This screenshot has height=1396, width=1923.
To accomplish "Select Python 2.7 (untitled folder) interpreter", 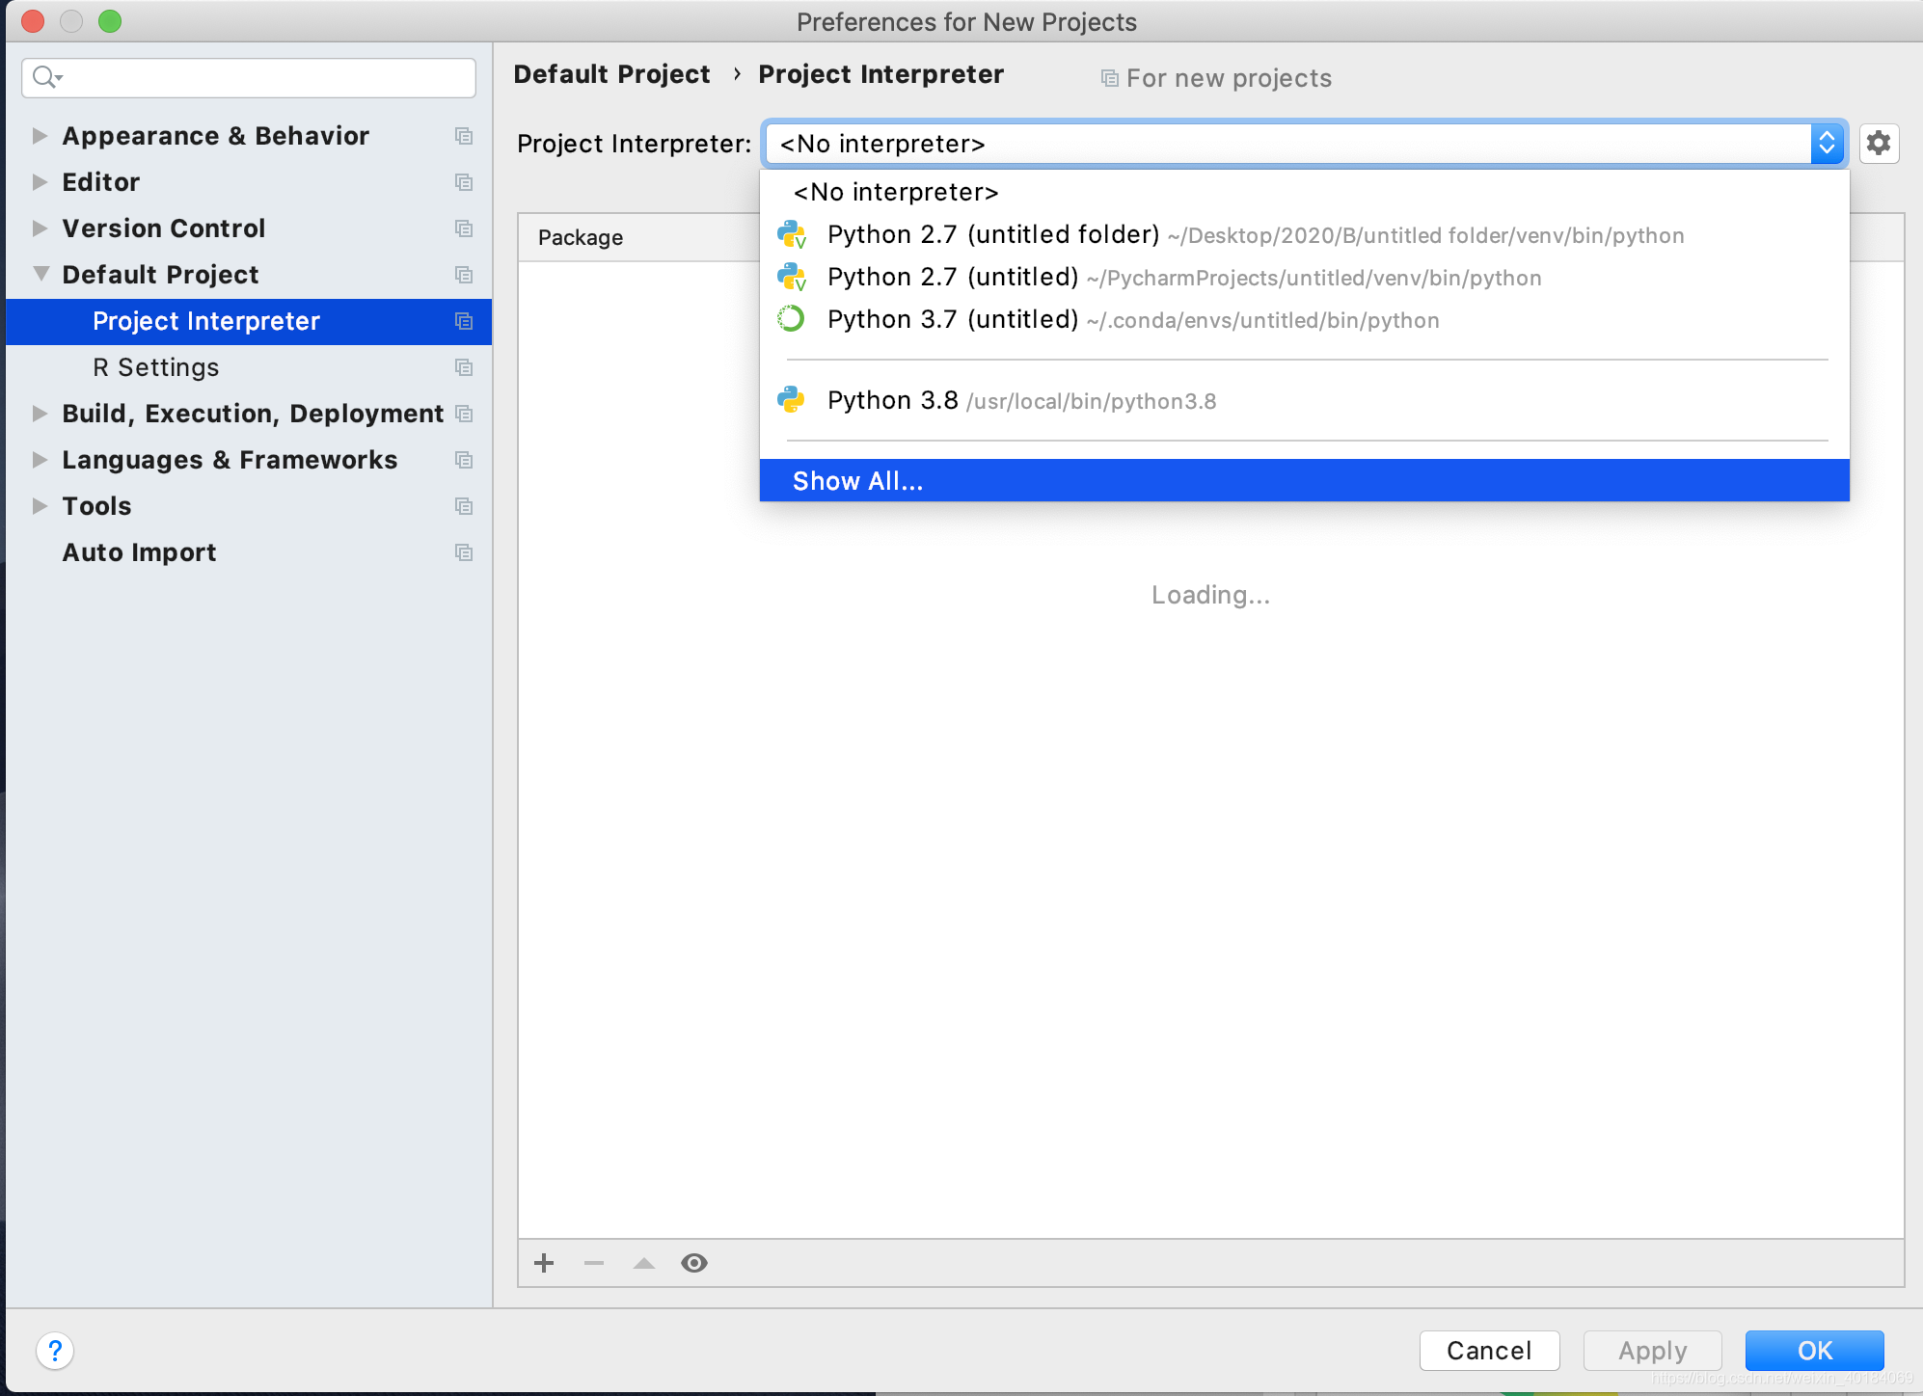I will click(1305, 234).
